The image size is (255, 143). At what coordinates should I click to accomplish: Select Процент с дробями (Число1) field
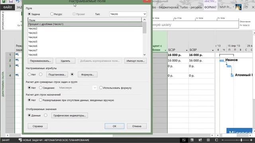[85, 24]
